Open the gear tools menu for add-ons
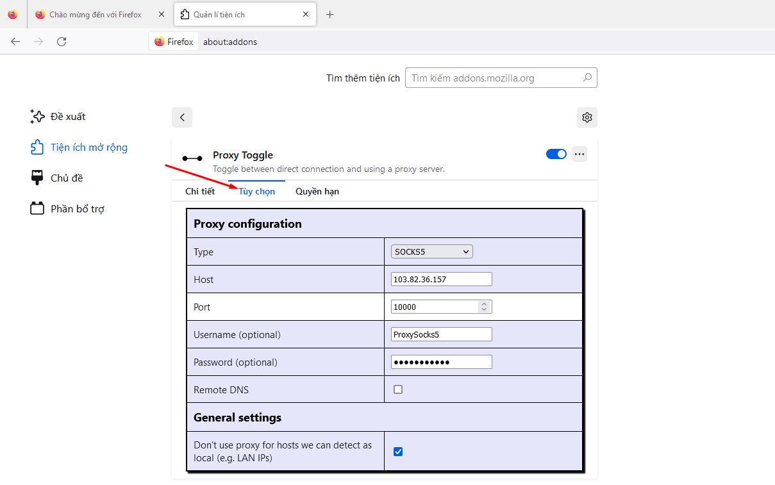 587,117
